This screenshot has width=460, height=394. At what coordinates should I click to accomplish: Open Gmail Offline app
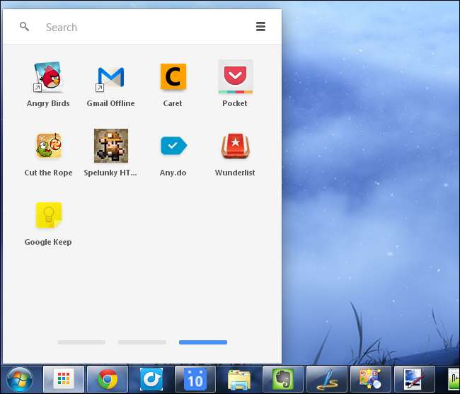110,78
